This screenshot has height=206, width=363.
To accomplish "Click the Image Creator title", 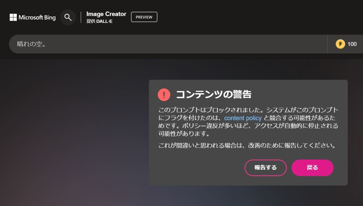I will (106, 14).
